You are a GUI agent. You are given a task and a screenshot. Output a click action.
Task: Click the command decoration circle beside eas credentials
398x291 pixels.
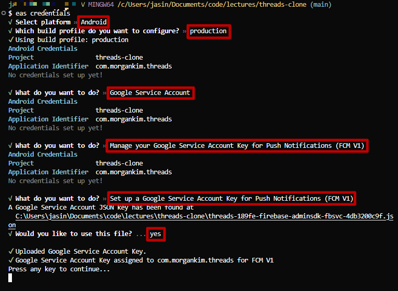[3, 13]
